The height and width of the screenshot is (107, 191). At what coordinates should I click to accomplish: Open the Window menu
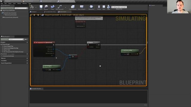tap(24, 4)
